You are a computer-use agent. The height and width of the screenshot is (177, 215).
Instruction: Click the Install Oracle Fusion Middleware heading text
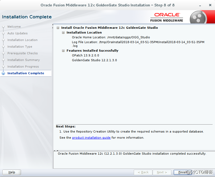click(109, 28)
